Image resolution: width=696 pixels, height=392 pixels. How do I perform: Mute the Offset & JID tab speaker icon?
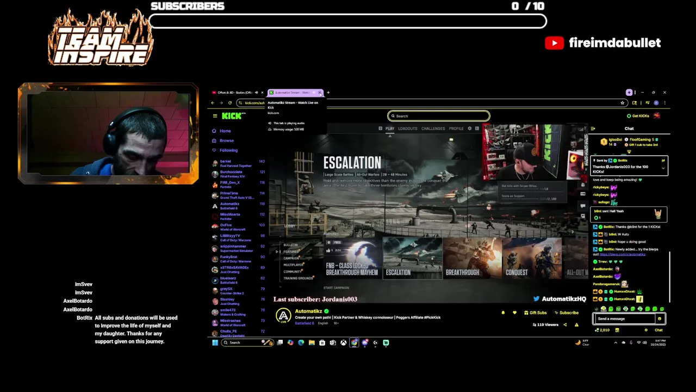pos(256,93)
